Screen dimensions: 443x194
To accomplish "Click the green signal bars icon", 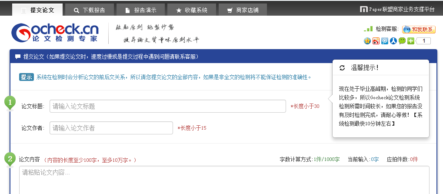I will (368, 29).
